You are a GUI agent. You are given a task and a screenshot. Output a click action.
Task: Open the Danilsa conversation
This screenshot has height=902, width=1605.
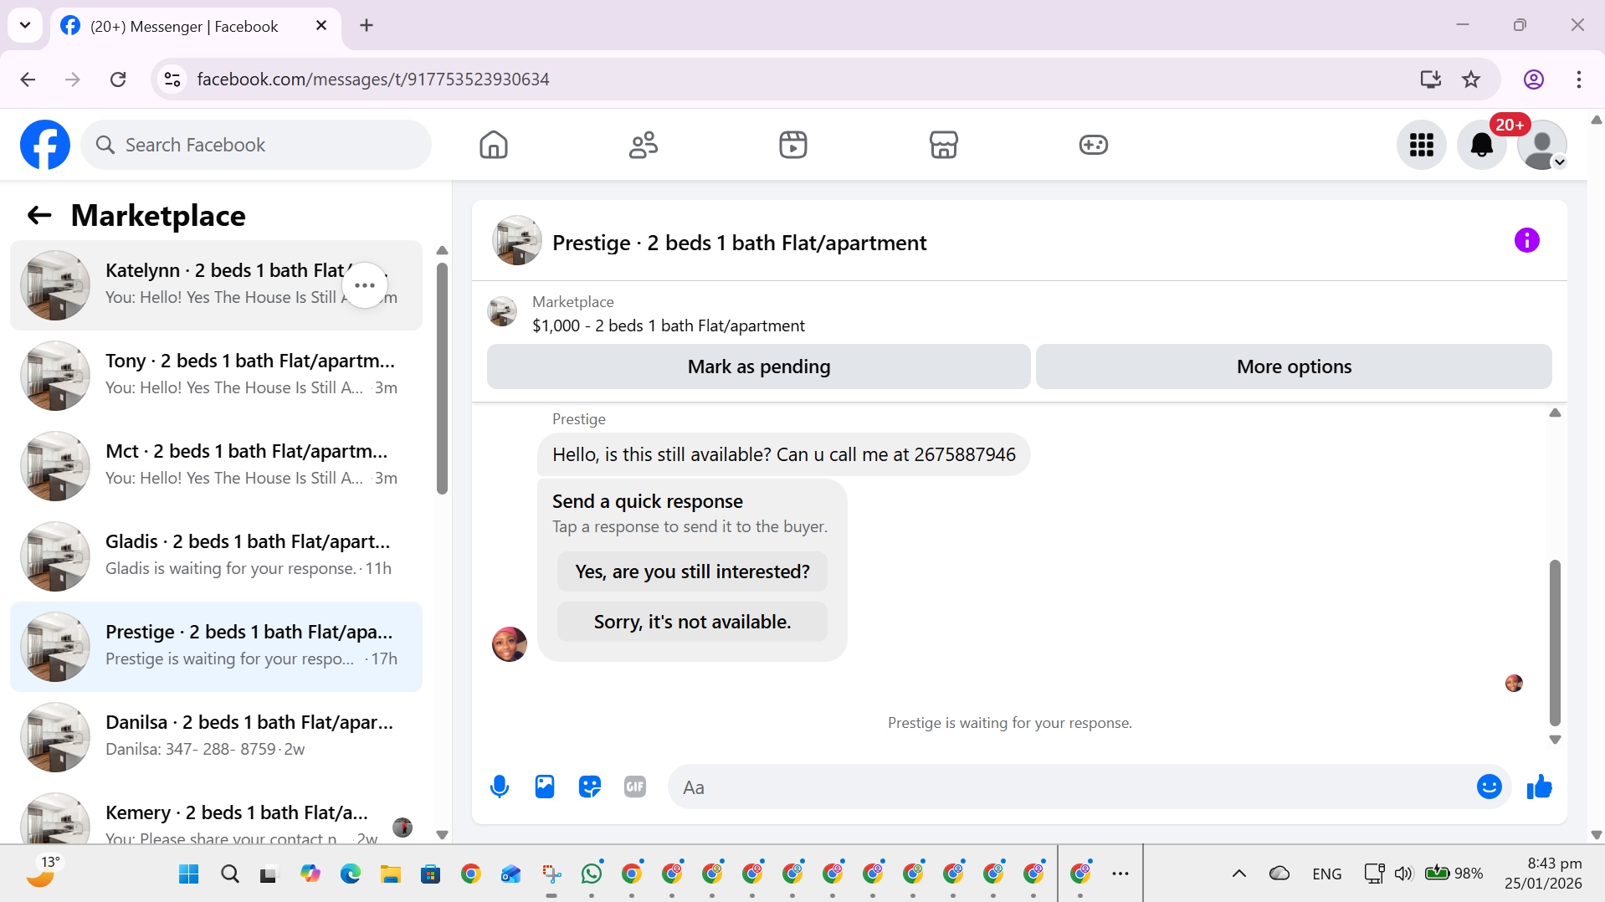click(216, 737)
